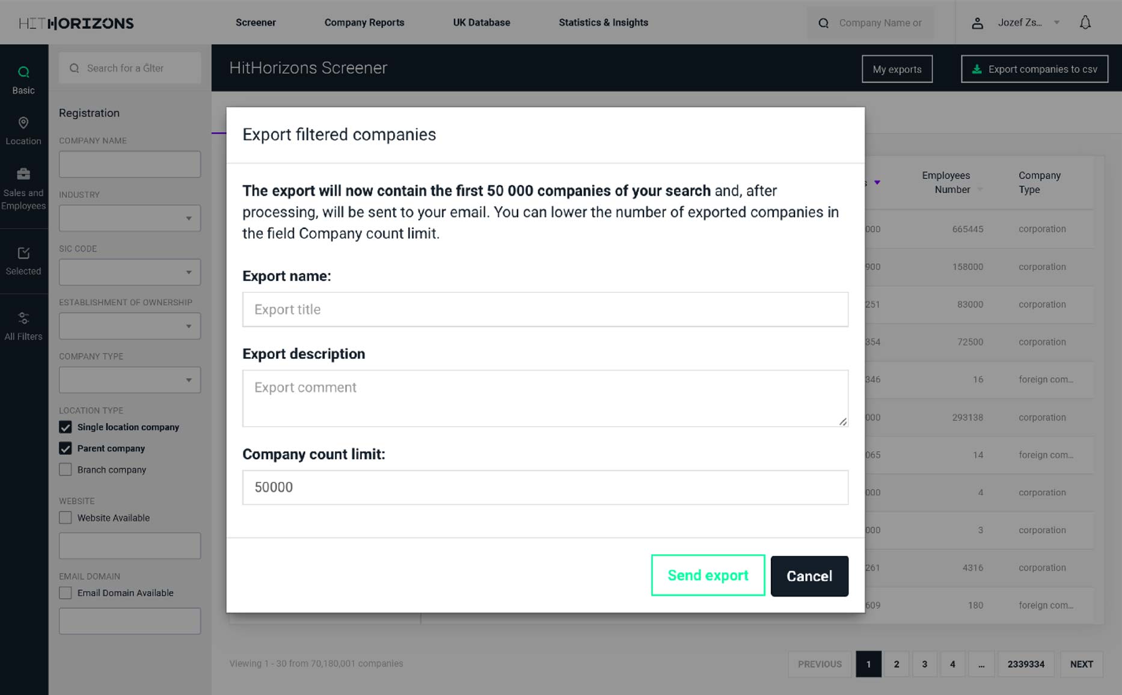This screenshot has height=695, width=1122.
Task: Enable Website Available checkbox
Action: point(66,518)
